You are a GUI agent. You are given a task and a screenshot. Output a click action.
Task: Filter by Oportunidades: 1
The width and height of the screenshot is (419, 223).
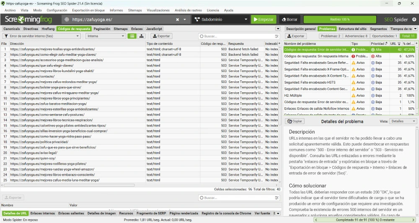click(x=385, y=36)
